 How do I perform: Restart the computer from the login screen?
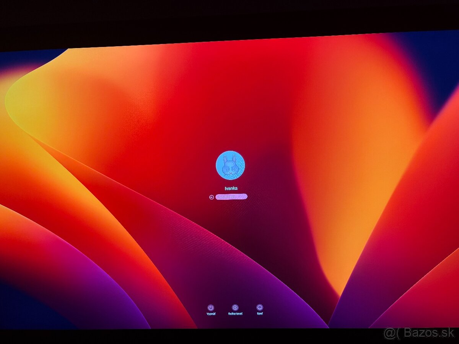click(235, 308)
